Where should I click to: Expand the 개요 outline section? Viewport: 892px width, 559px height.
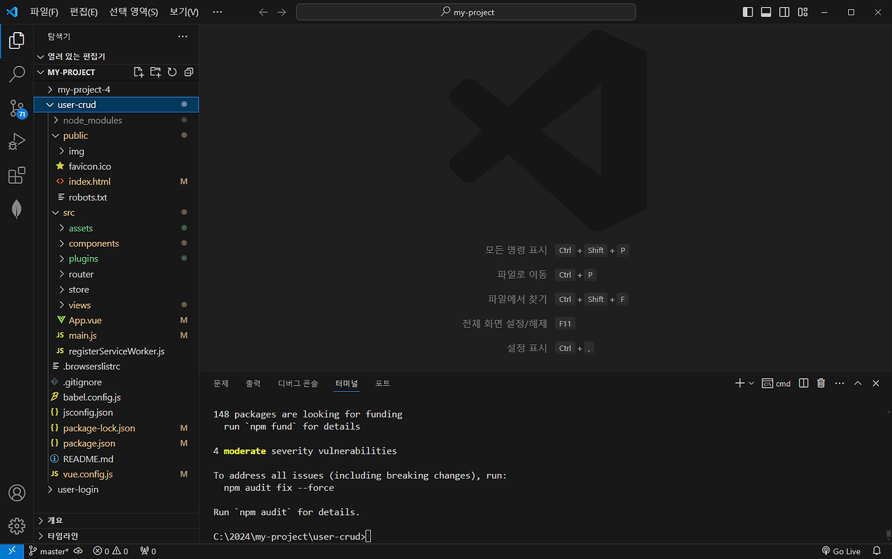pyautogui.click(x=116, y=521)
